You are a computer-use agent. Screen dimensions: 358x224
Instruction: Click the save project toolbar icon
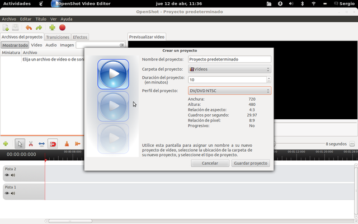point(15,27)
